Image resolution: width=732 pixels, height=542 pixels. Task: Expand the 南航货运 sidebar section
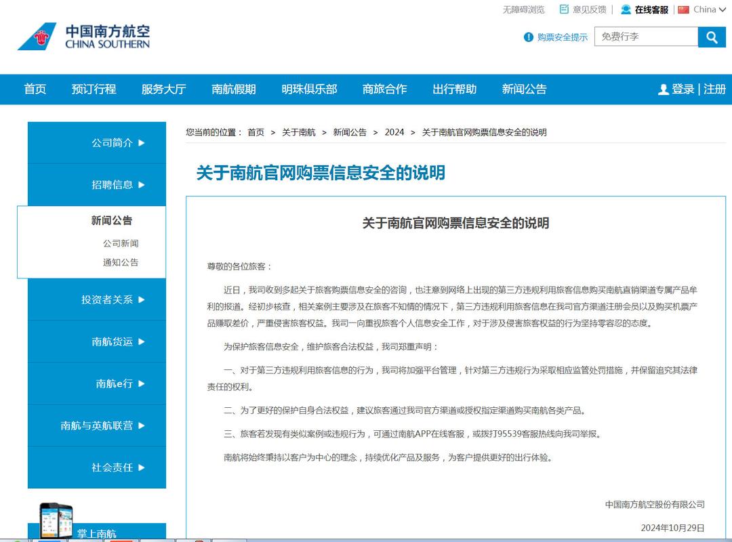coord(97,341)
